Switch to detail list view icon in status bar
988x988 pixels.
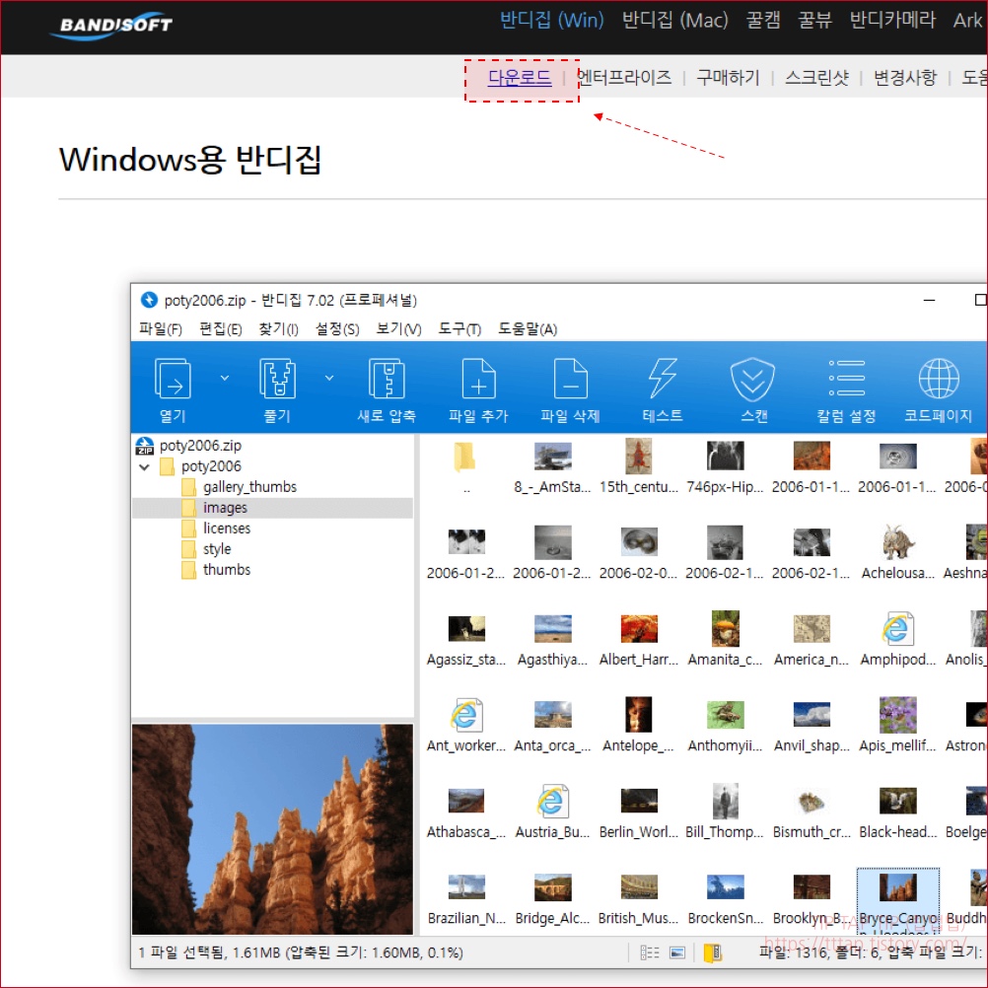point(650,953)
